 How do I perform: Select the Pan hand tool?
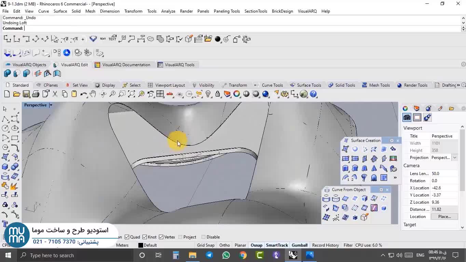(93, 94)
